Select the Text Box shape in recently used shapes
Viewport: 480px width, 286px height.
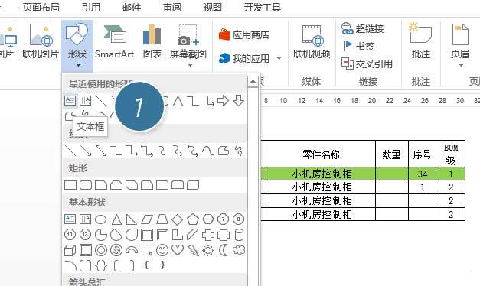pos(70,101)
